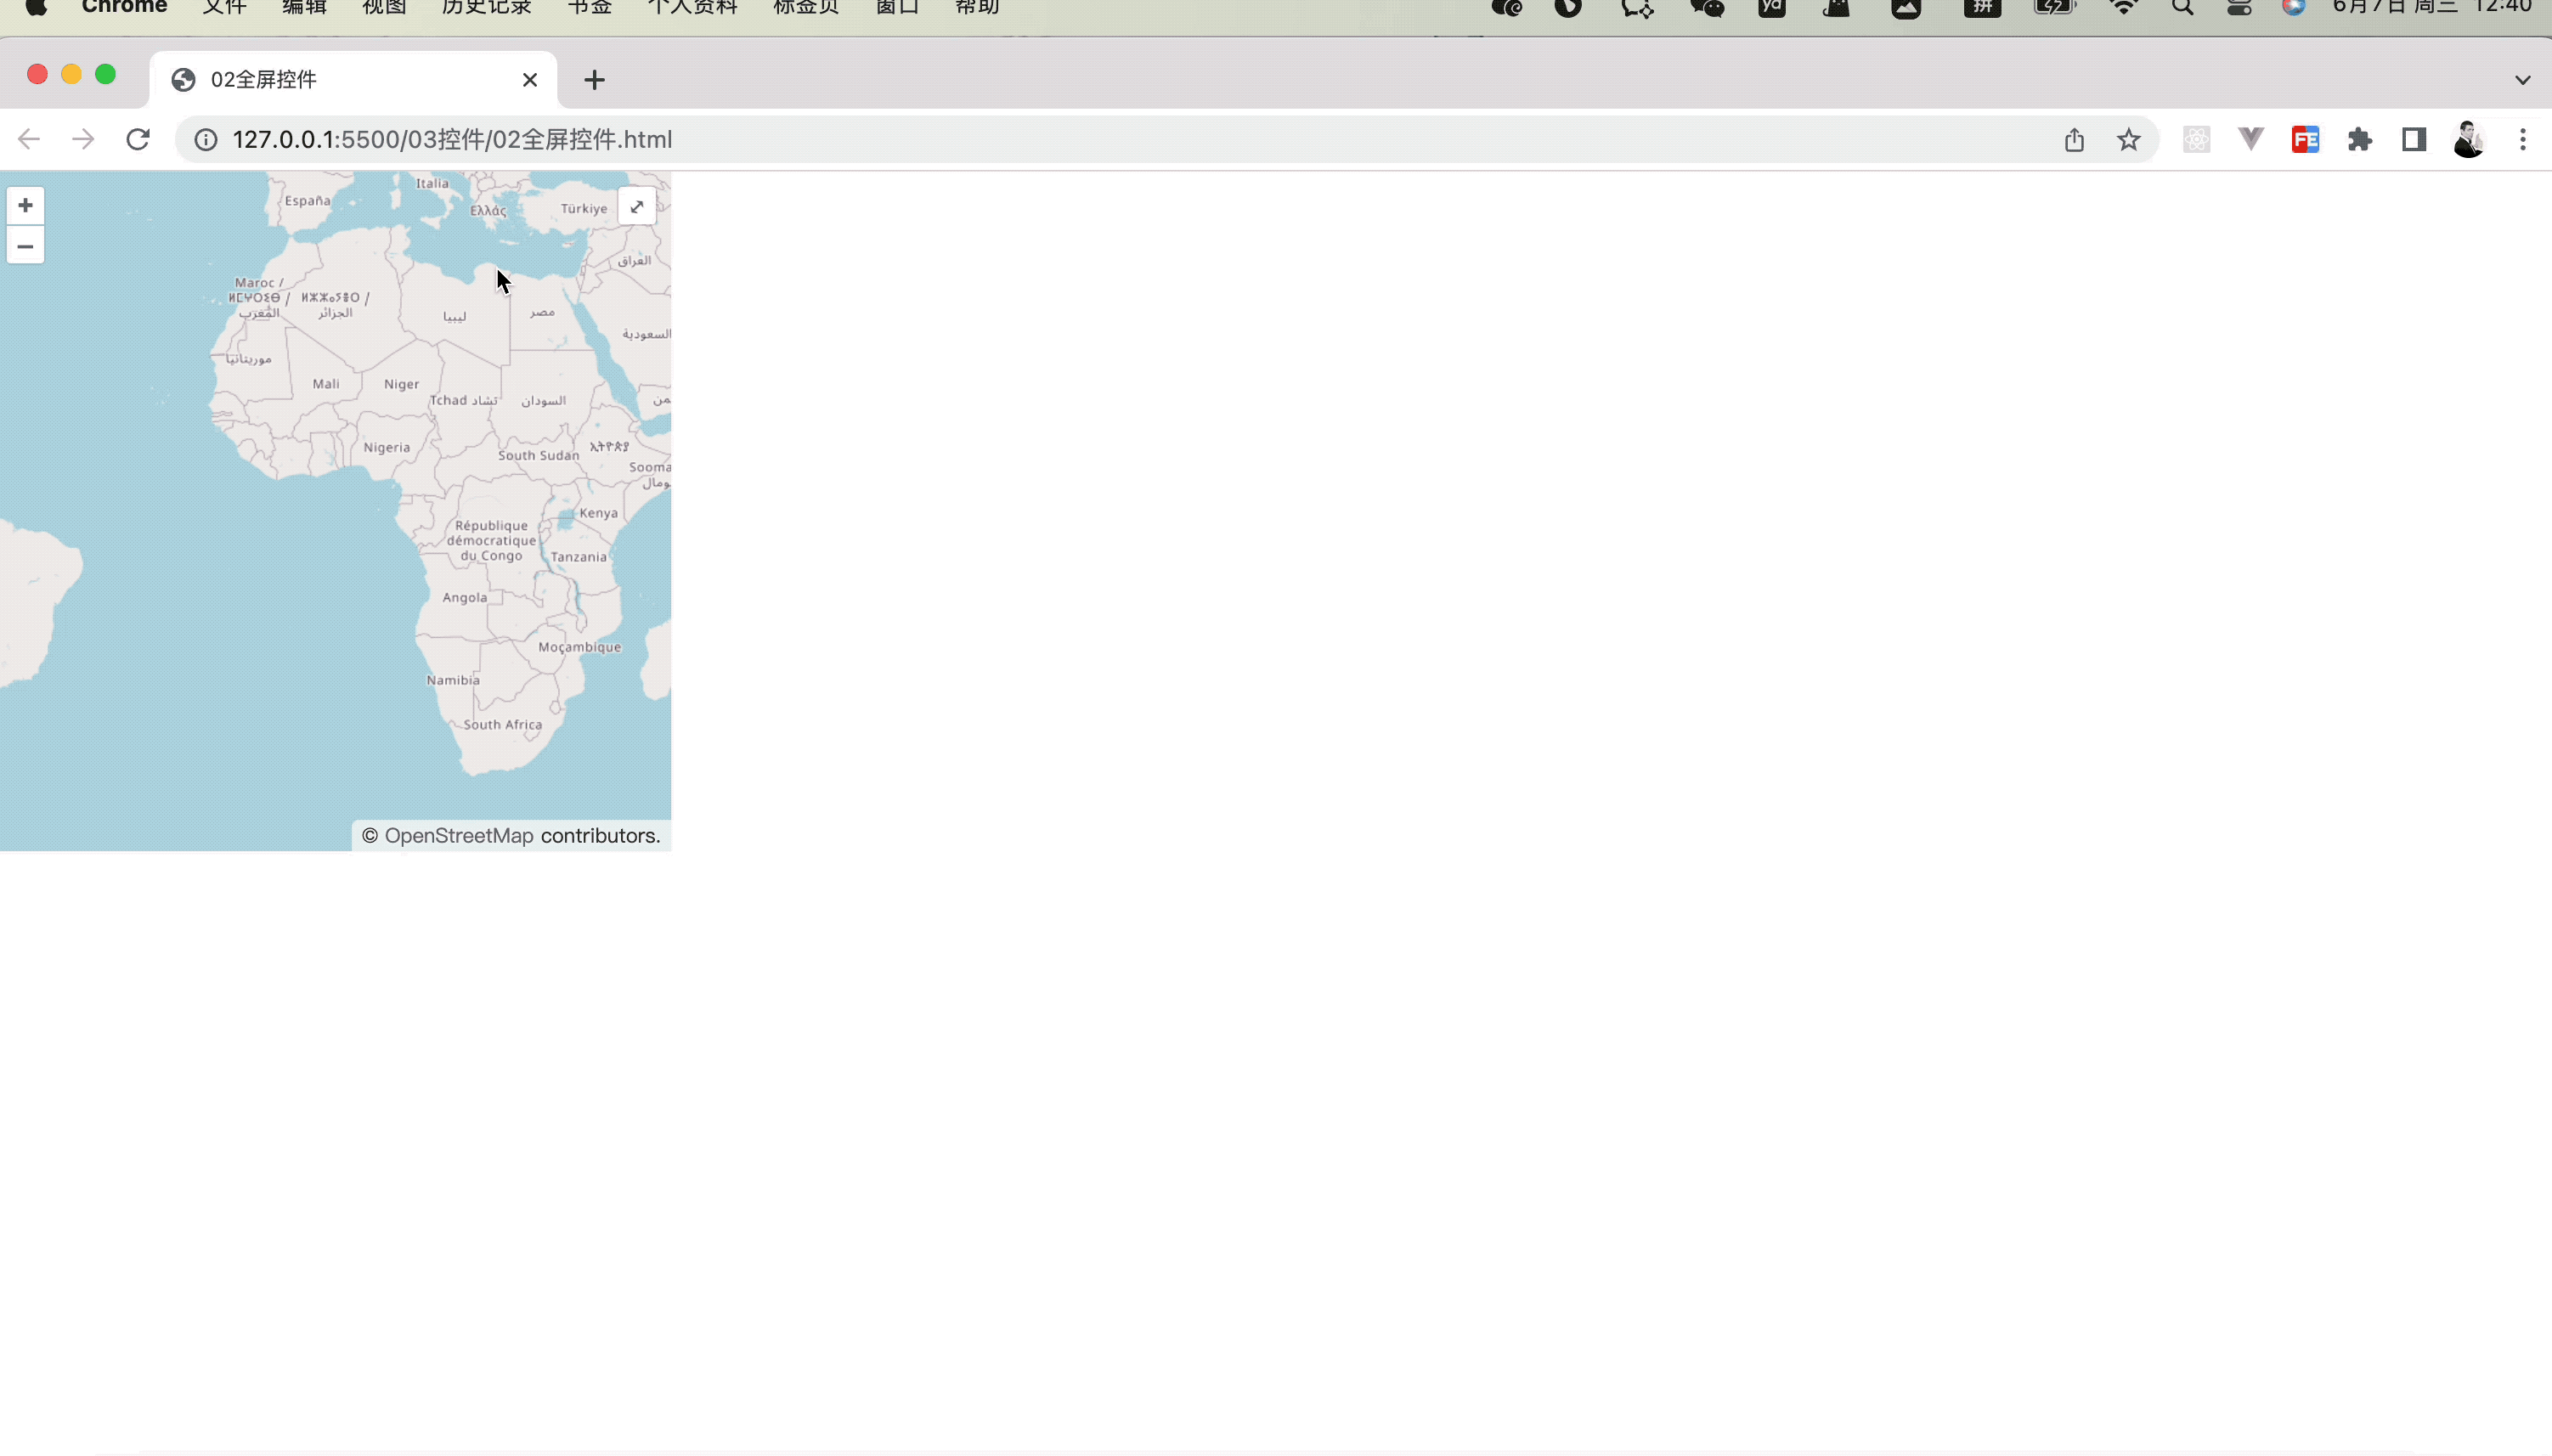Toggle the Chrome side panel
Image resolution: width=2552 pixels, height=1456 pixels.
(2413, 139)
